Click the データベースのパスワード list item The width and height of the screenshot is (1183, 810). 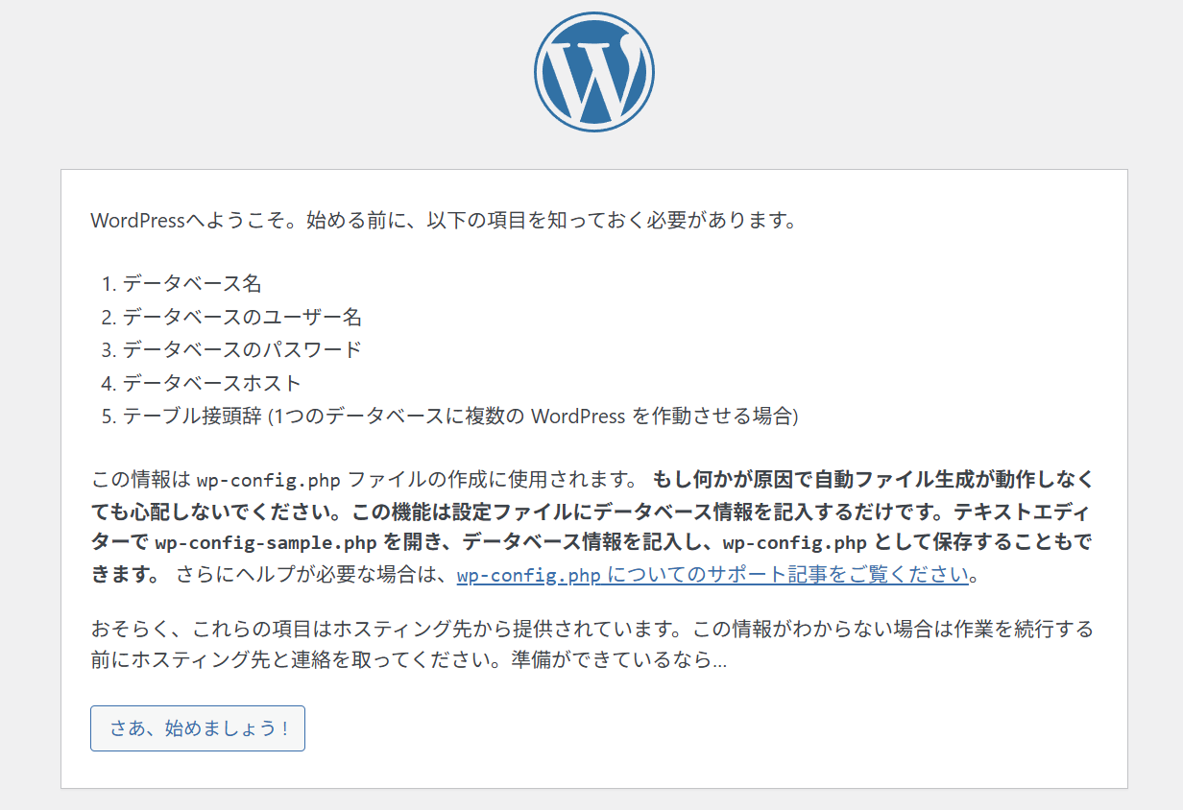tap(242, 349)
